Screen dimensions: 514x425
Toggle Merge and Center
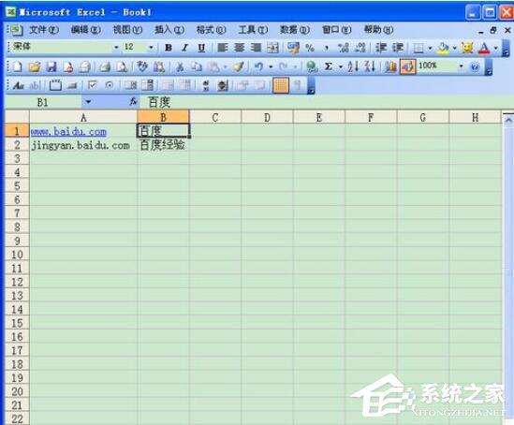point(272,48)
